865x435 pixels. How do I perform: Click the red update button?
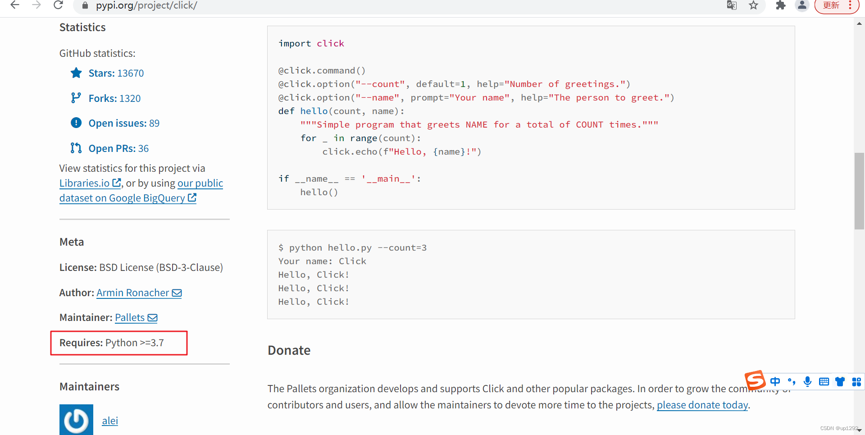click(831, 5)
